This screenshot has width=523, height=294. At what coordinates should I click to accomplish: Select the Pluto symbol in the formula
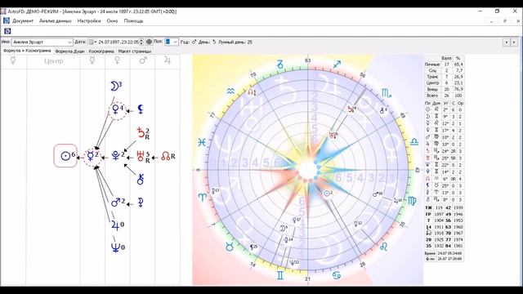point(116,156)
